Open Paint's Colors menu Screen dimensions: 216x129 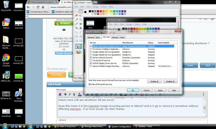pos(104,7)
